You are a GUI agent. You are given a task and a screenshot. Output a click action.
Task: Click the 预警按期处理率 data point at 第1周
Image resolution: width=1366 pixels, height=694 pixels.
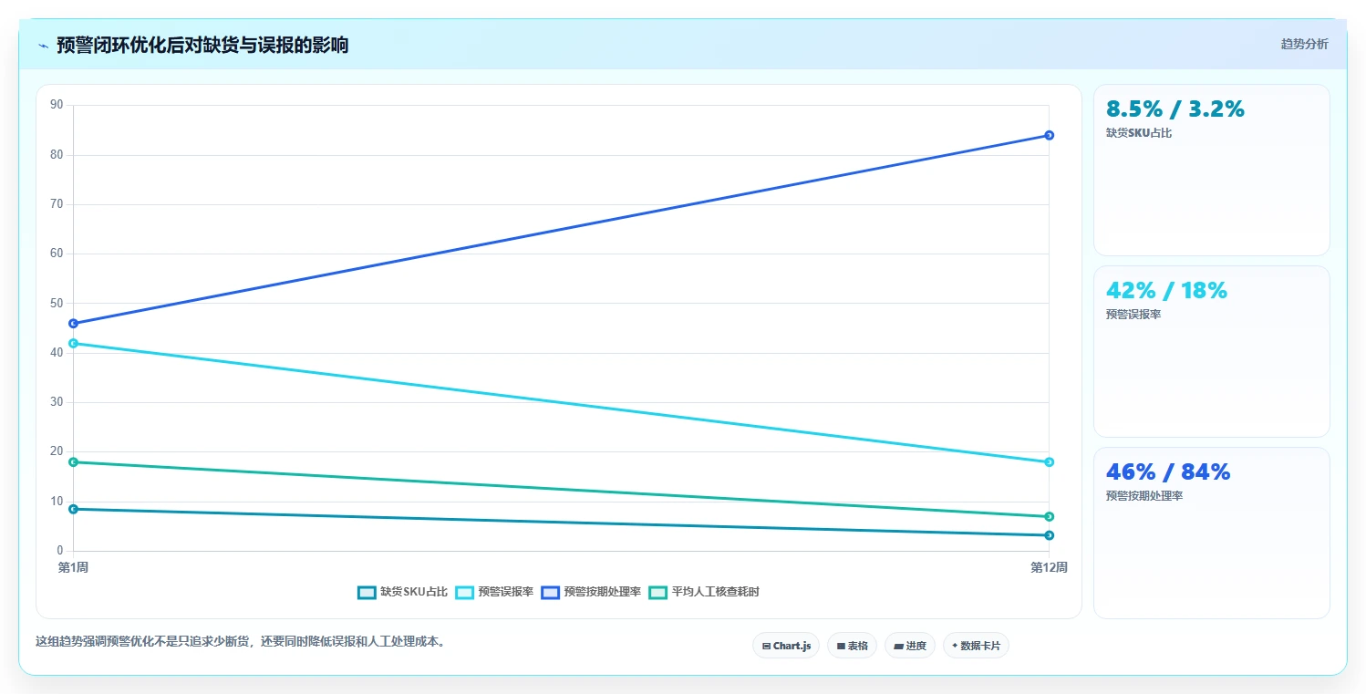pyautogui.click(x=74, y=323)
